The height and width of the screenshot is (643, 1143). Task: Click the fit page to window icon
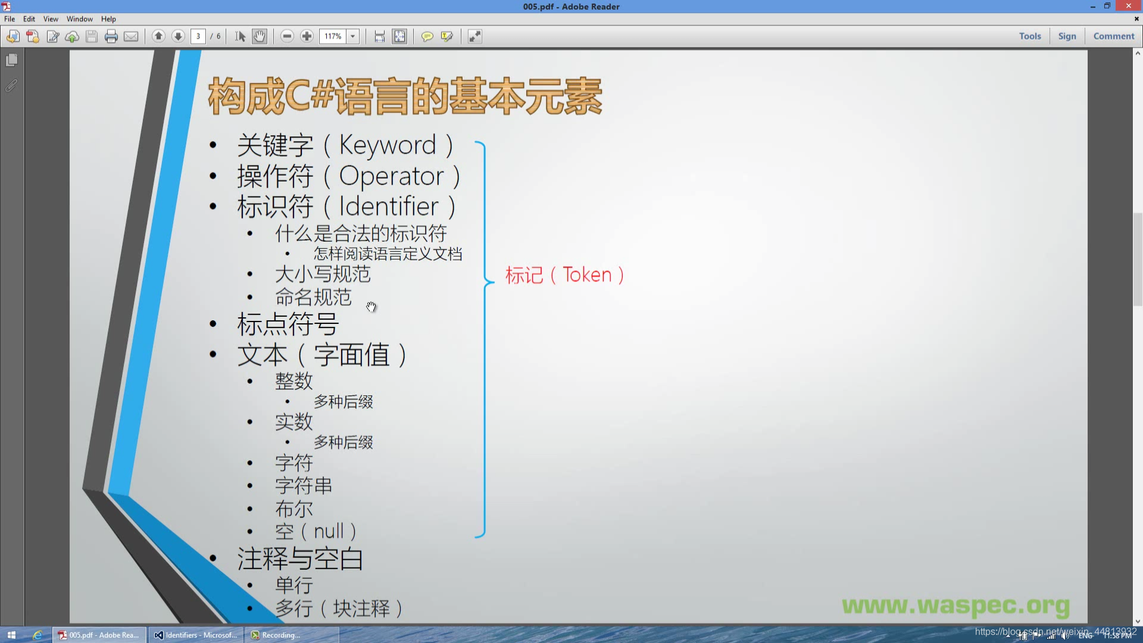(399, 36)
